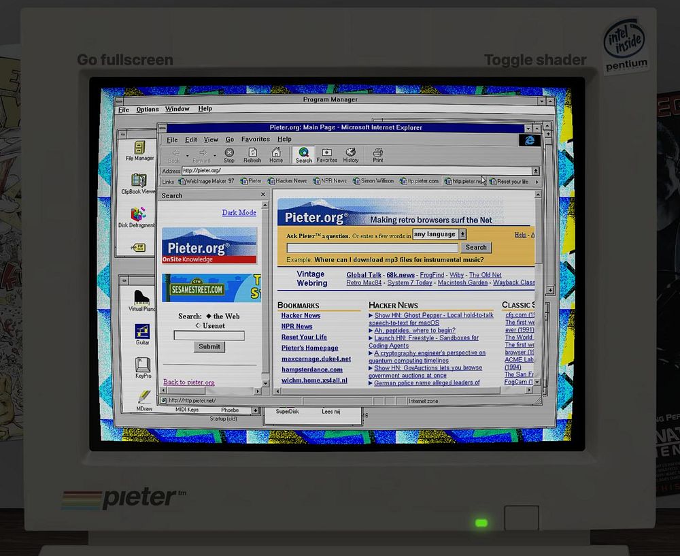The height and width of the screenshot is (556, 680).
Task: Click the Forward toolbar icon
Action: (x=202, y=155)
